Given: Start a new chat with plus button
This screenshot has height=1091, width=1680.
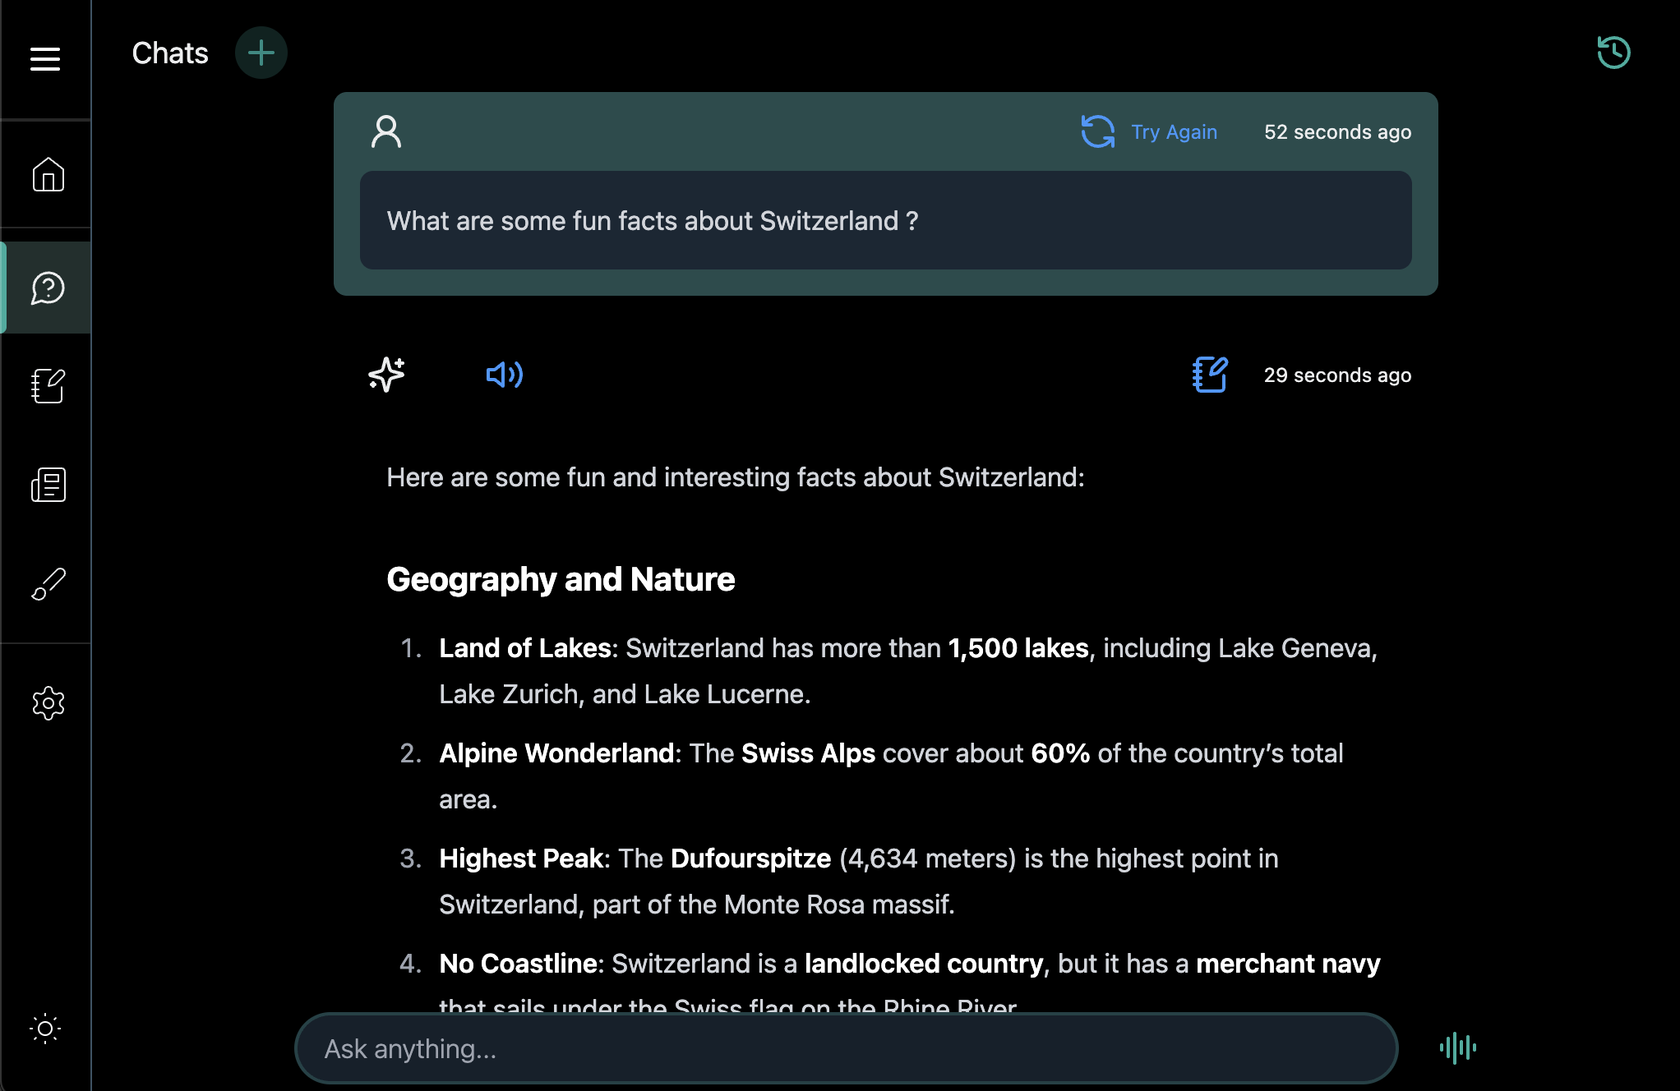Looking at the screenshot, I should [261, 53].
